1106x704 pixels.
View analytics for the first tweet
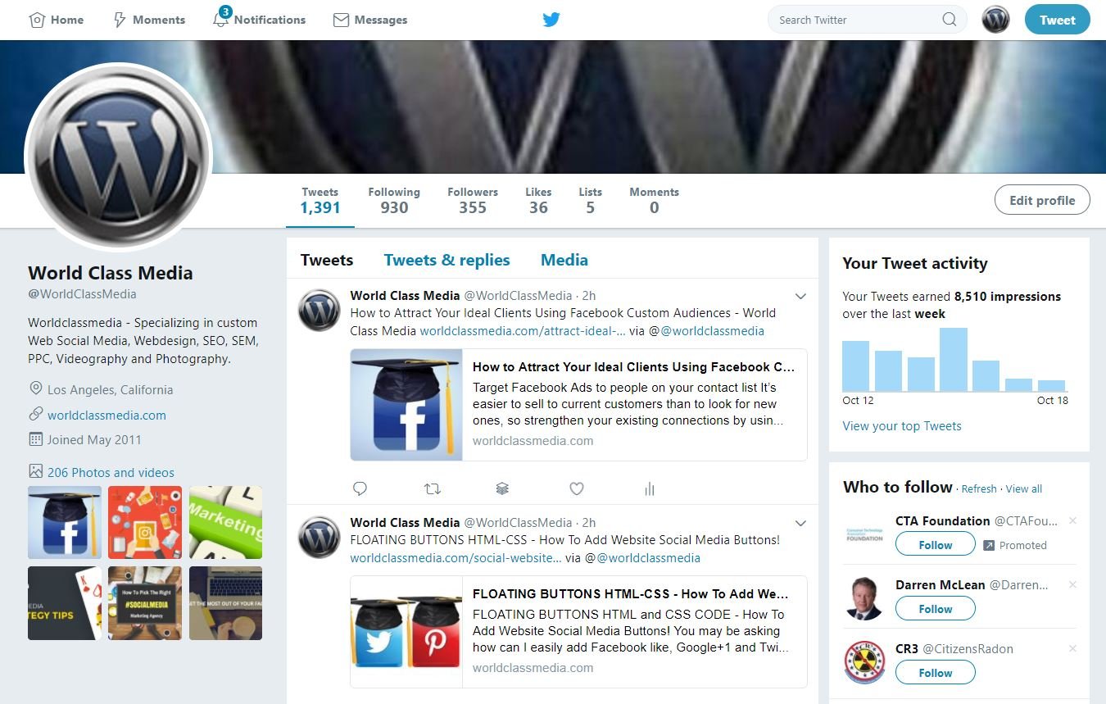tap(650, 488)
